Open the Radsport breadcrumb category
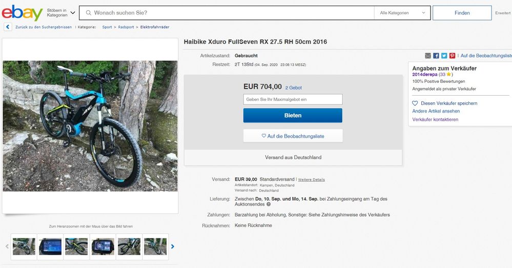This screenshot has width=512, height=268. (x=126, y=27)
